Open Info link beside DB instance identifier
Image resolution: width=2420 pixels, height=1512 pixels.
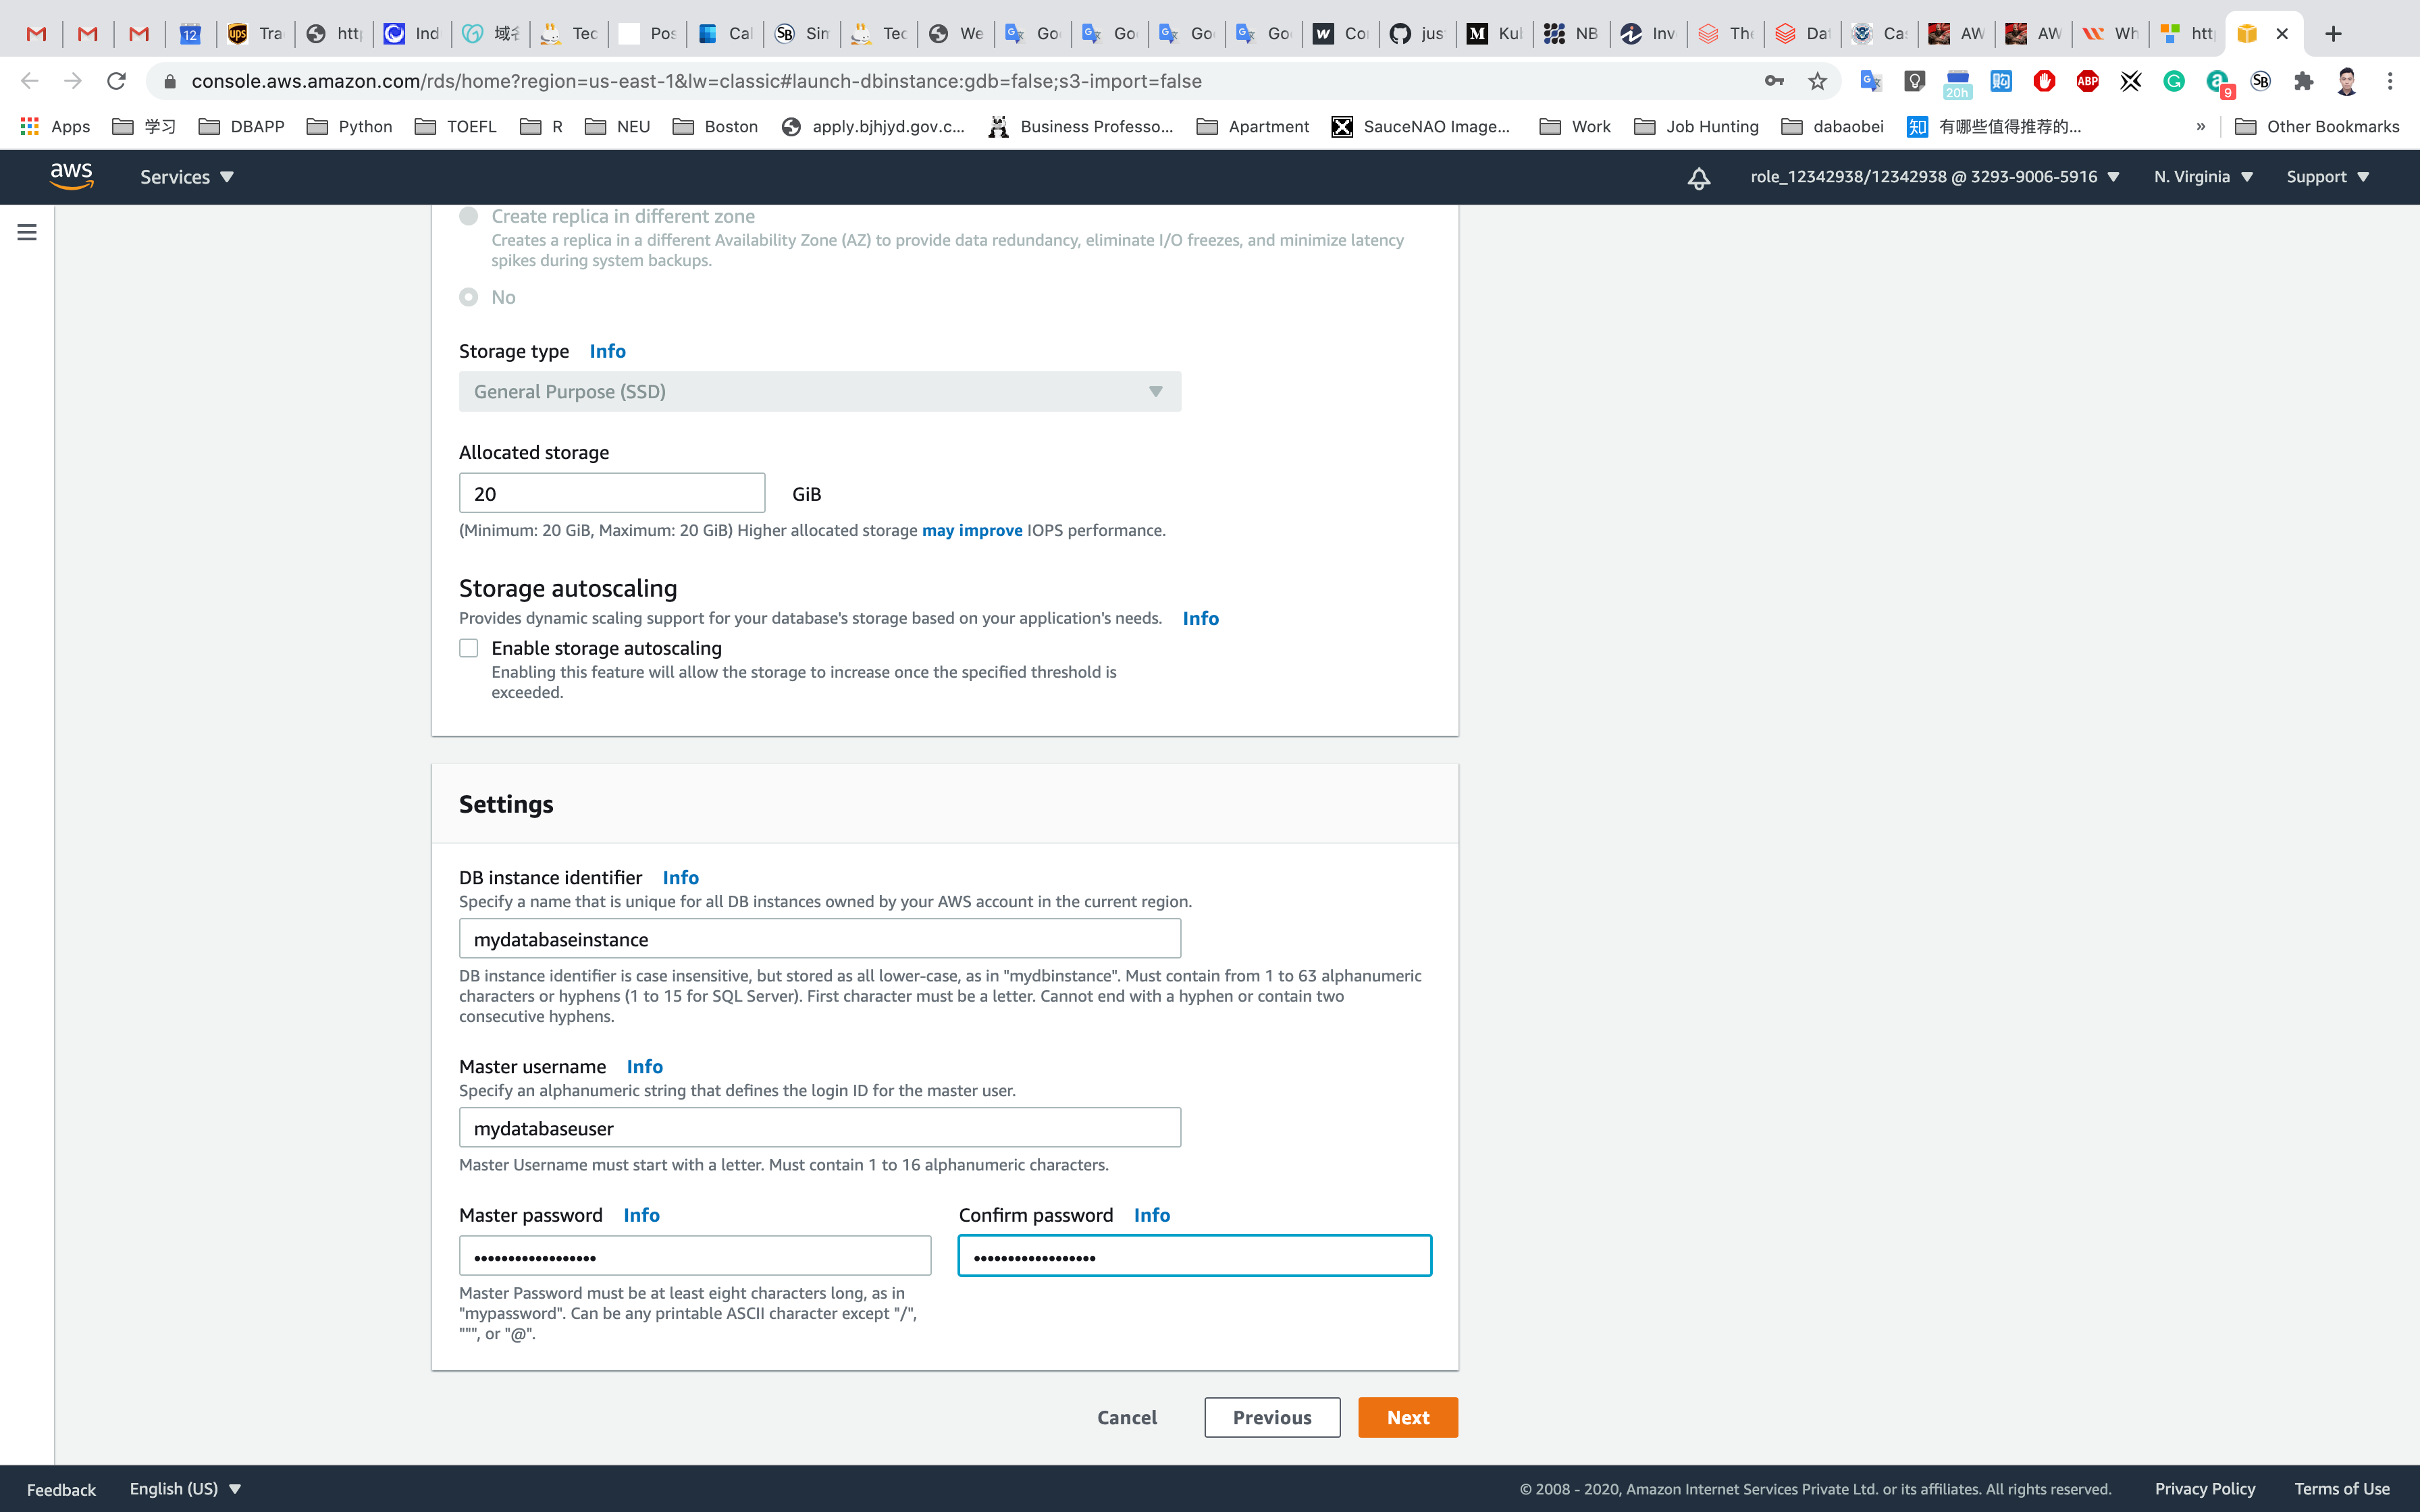[680, 877]
